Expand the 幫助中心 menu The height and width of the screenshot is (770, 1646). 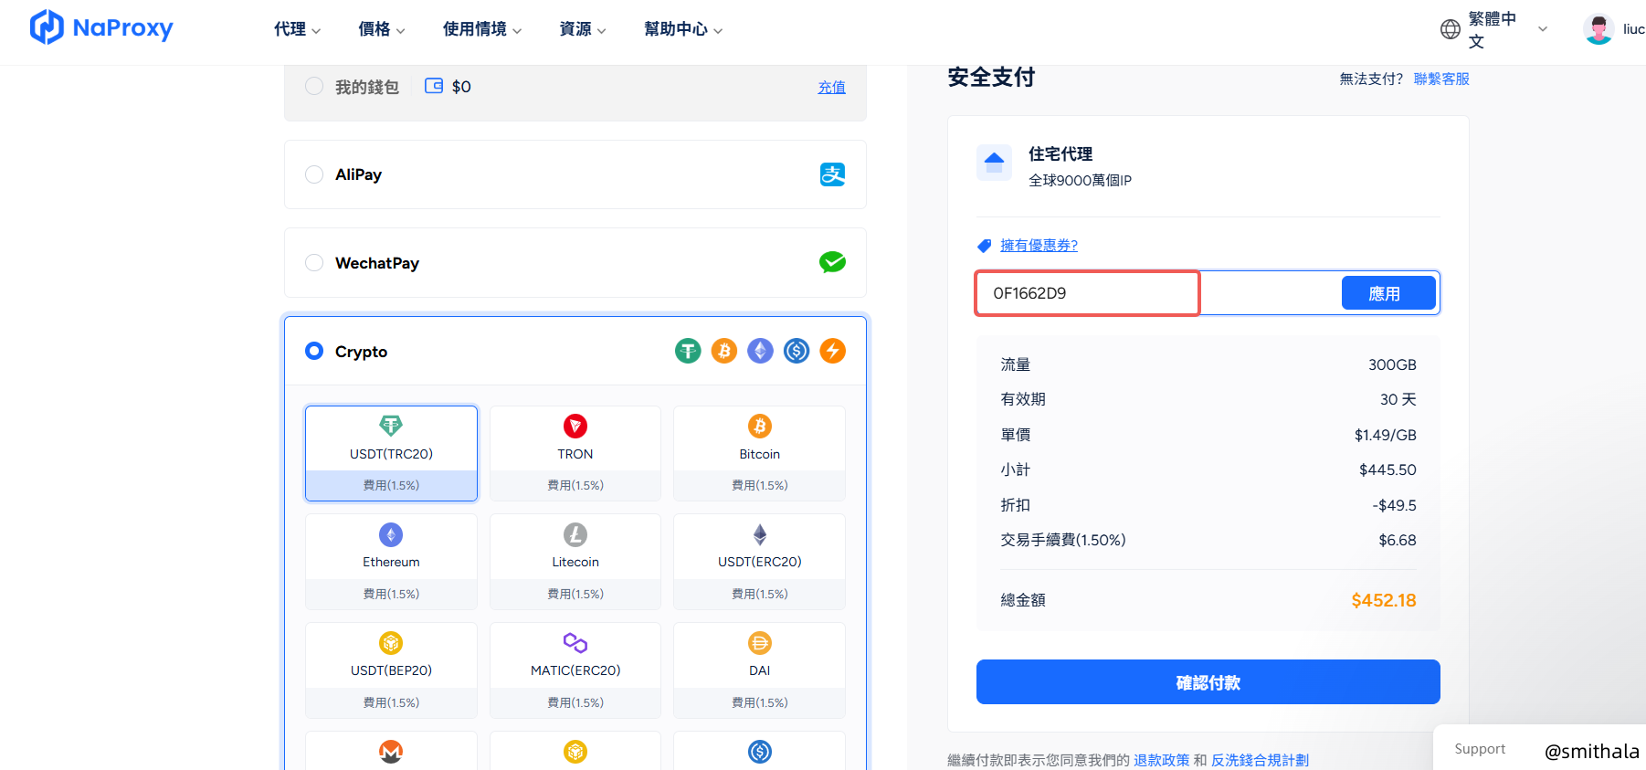coord(683,29)
